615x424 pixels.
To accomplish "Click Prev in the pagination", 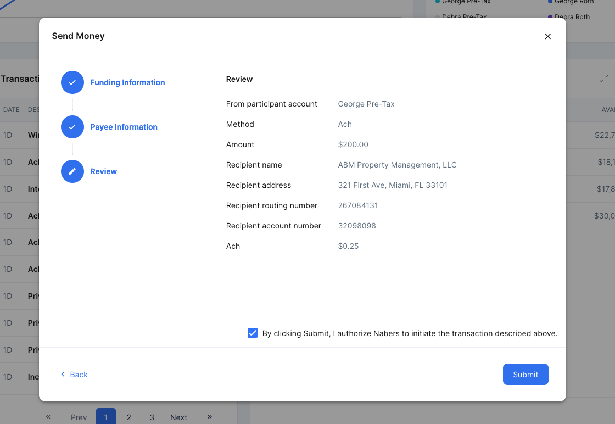I will click(x=79, y=417).
